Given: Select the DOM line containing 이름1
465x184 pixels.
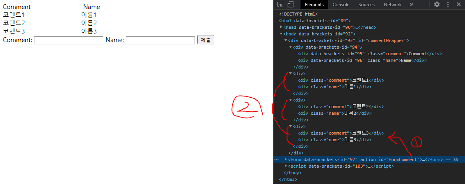Looking at the screenshot, I should click(x=334, y=87).
